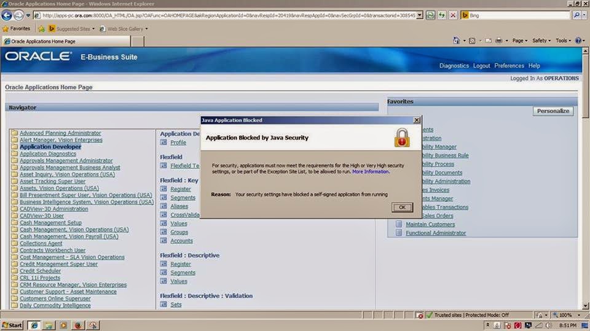Viewport: 590px width, 331px height.
Task: Click the folder icon for Application Developer
Action: click(x=14, y=147)
